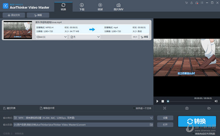220x136 pixels.
Task: Click the 打开 (Open) button
Action: tap(165, 125)
